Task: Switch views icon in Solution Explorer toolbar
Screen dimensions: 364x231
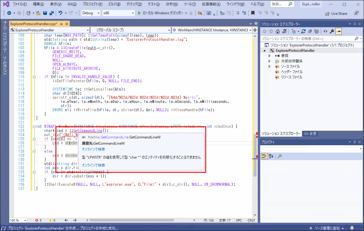Action: (284, 31)
